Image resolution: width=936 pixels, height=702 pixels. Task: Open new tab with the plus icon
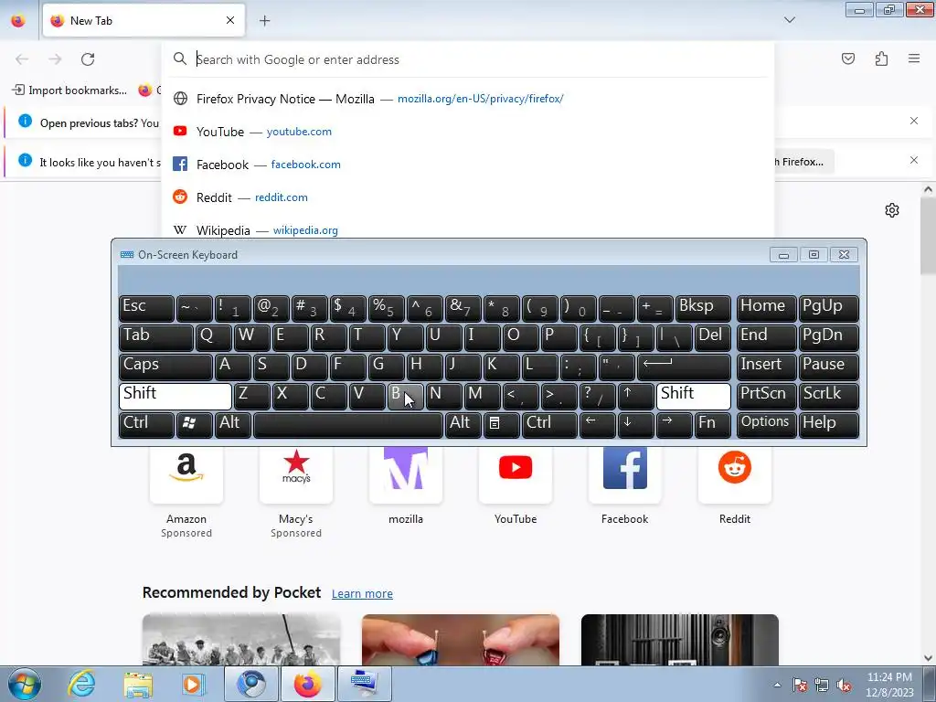coord(264,21)
